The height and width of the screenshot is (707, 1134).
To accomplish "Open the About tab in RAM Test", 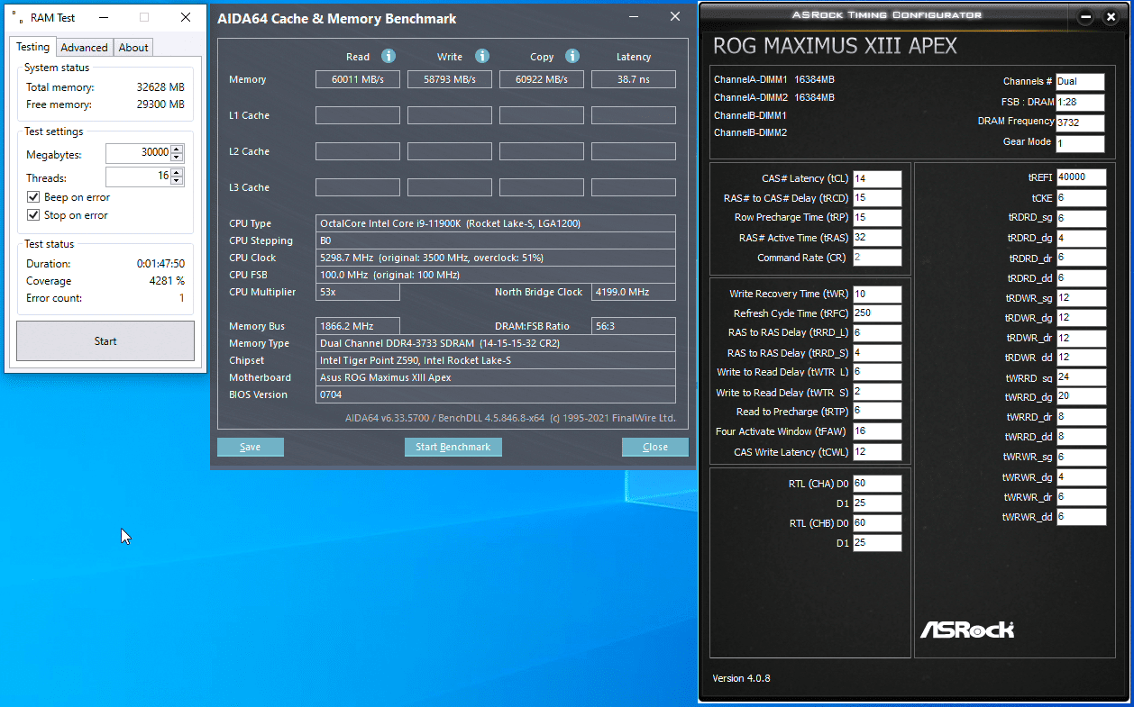I will (x=133, y=48).
